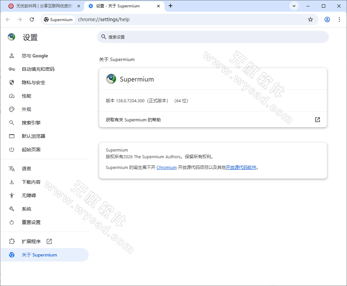Screen dimensions: 347x286
Task: Open the browser profile avatar menu
Action: pyautogui.click(x=327, y=19)
